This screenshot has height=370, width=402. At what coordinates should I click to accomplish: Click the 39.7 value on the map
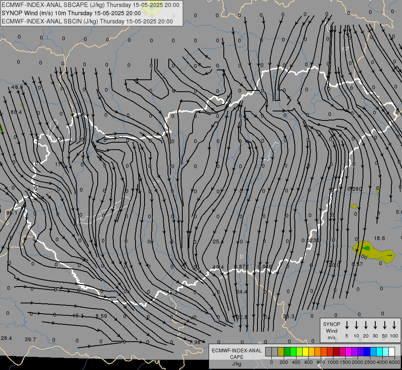click(x=30, y=340)
